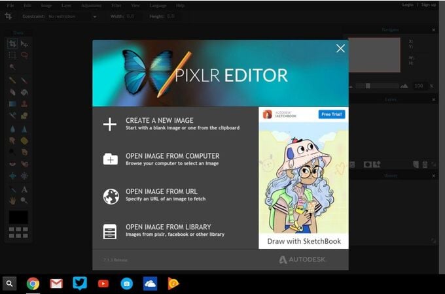This screenshot has width=445, height=294.
Task: Open Twitter from the taskbar
Action: click(80, 284)
